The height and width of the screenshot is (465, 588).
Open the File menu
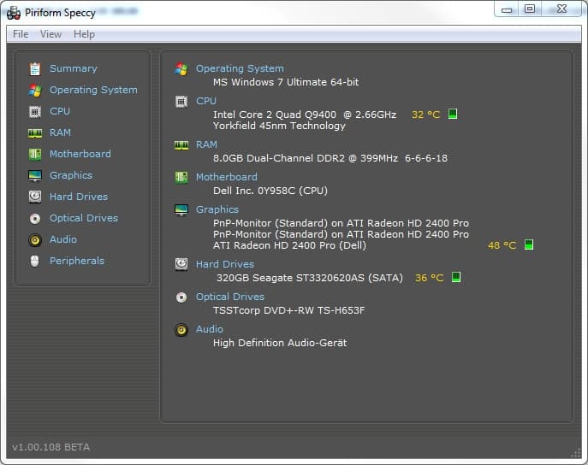(x=21, y=34)
